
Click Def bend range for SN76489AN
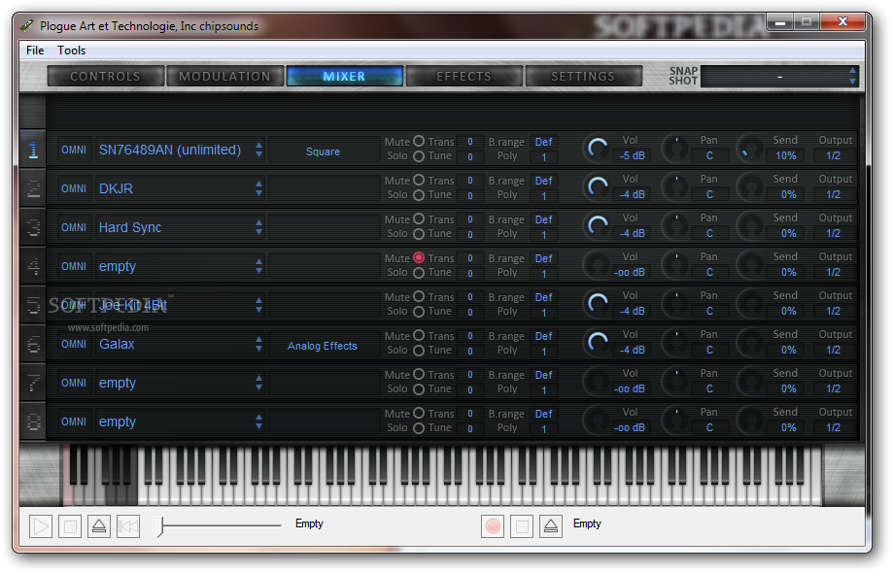coord(543,142)
